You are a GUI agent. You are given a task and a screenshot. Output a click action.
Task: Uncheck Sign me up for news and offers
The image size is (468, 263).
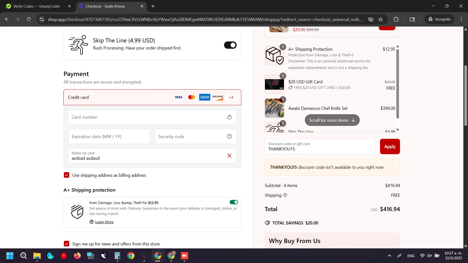(66, 244)
